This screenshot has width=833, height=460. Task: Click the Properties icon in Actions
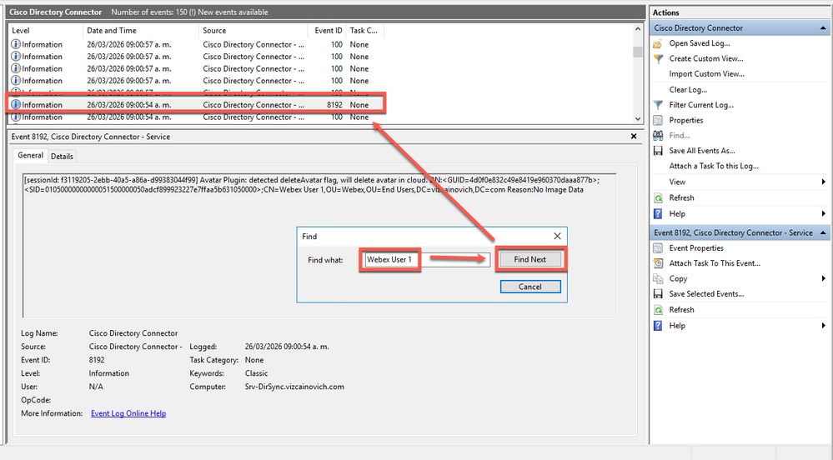tap(658, 121)
